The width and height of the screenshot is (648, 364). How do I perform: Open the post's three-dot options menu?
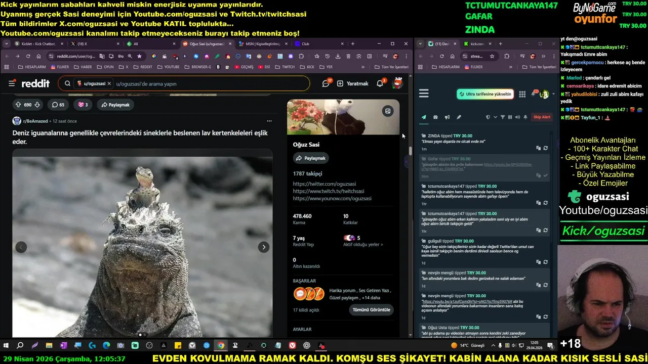click(269, 121)
